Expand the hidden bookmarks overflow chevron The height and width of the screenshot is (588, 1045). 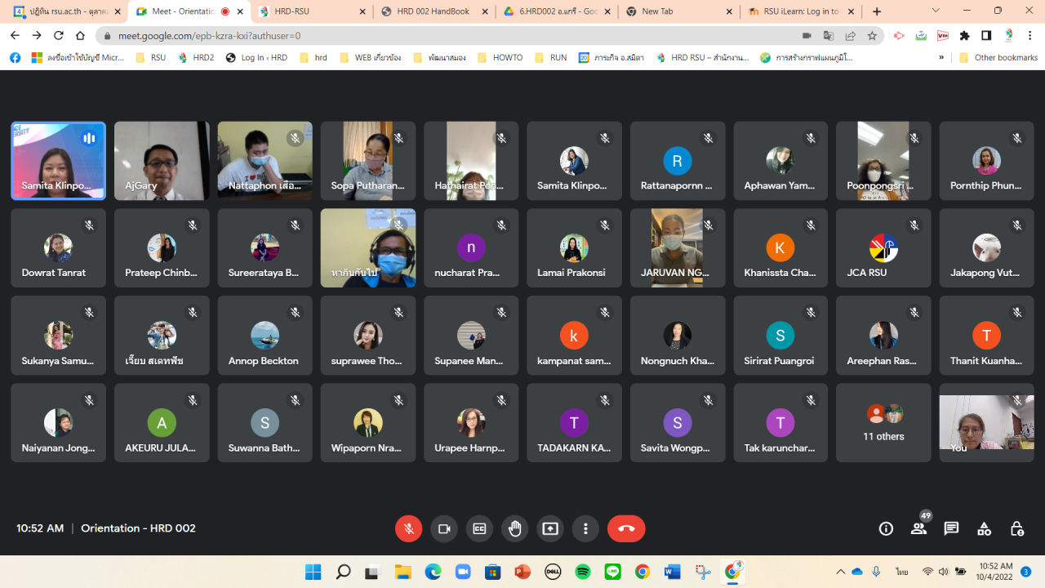(941, 58)
